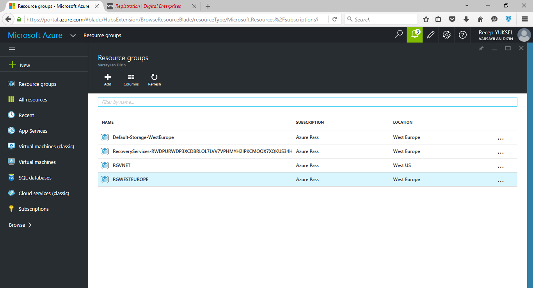Image resolution: width=533 pixels, height=288 pixels.
Task: Bookmark this page with the star
Action: [x=426, y=19]
